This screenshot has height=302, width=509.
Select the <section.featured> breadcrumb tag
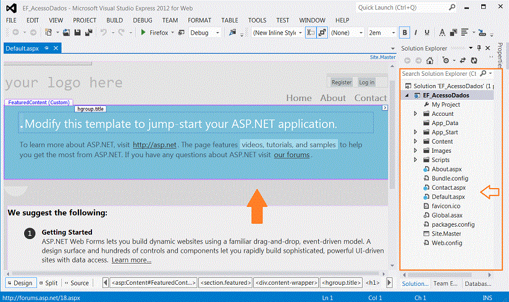click(225, 282)
